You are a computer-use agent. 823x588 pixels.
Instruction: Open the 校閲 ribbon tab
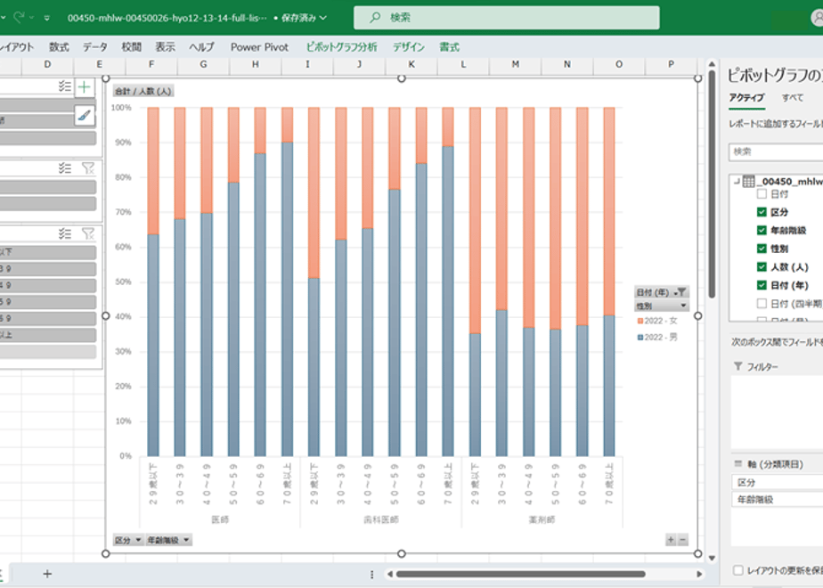point(131,47)
